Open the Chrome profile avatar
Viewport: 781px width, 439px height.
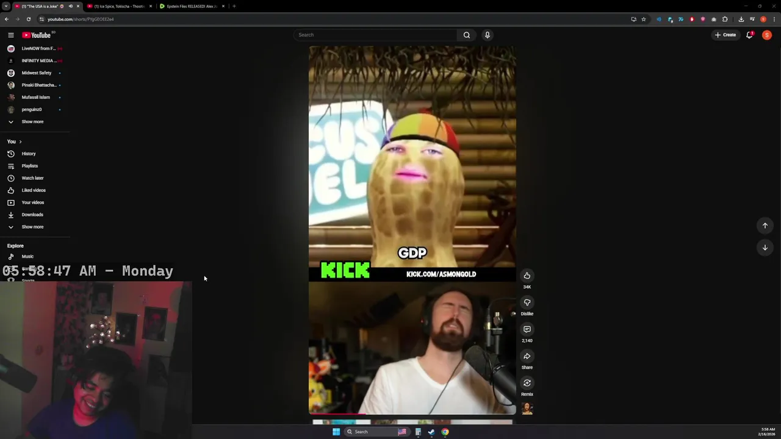coord(763,19)
